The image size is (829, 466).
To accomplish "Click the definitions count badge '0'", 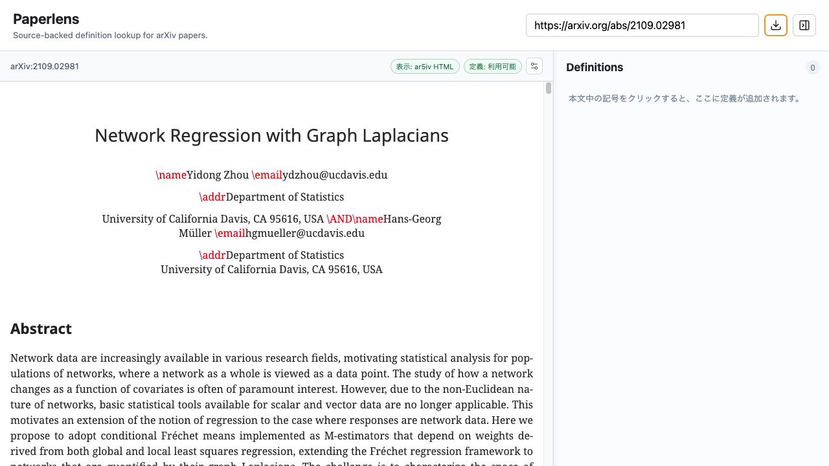I will point(813,67).
